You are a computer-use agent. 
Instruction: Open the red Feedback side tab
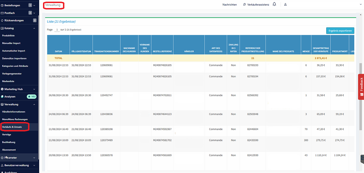(x=361, y=86)
